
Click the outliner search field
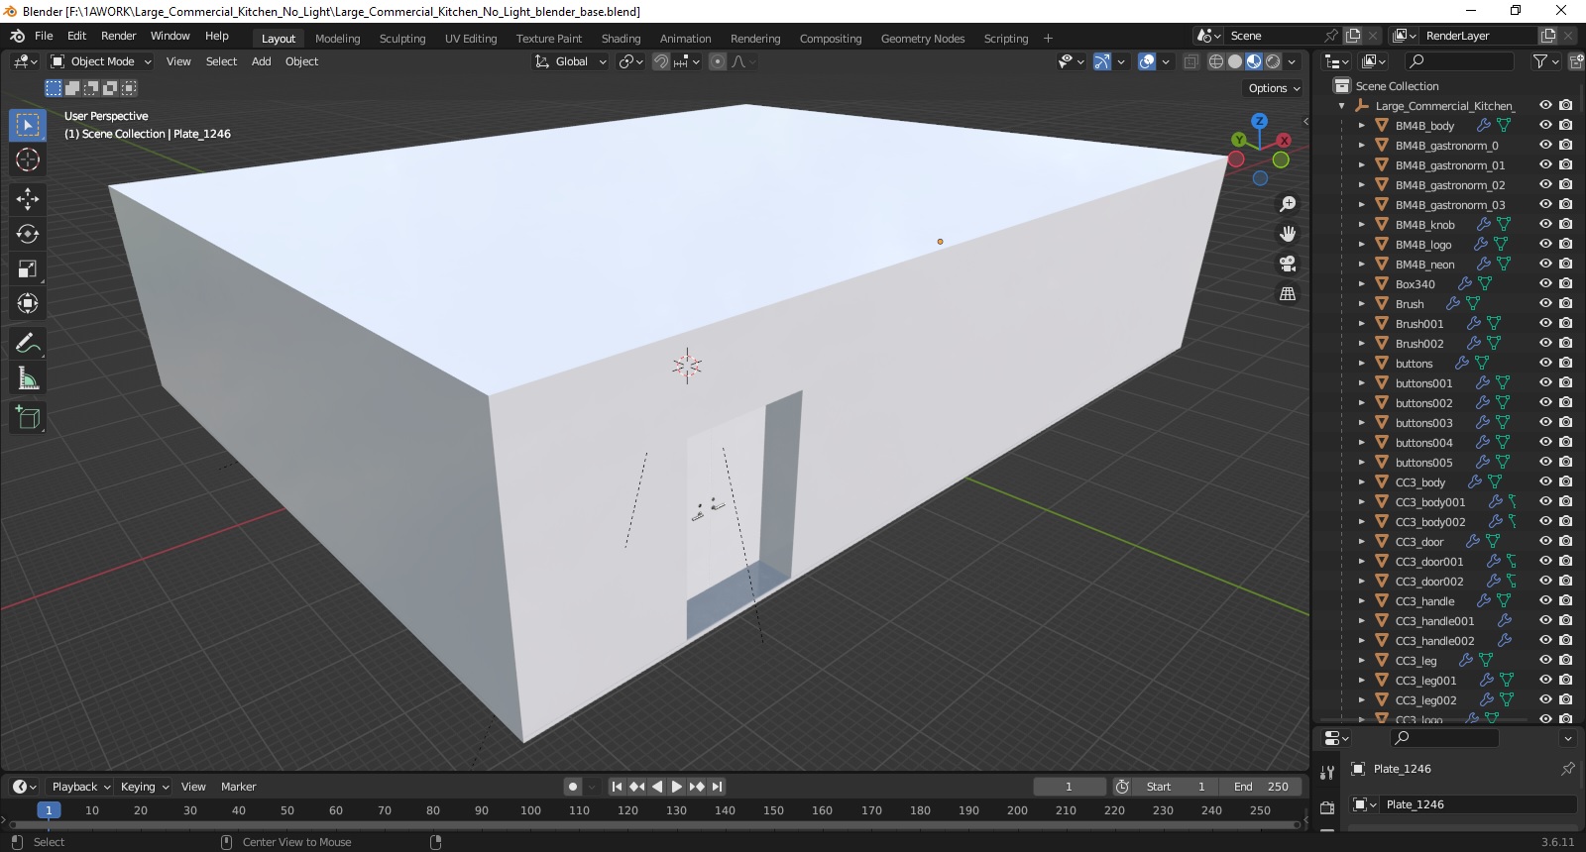(x=1458, y=61)
